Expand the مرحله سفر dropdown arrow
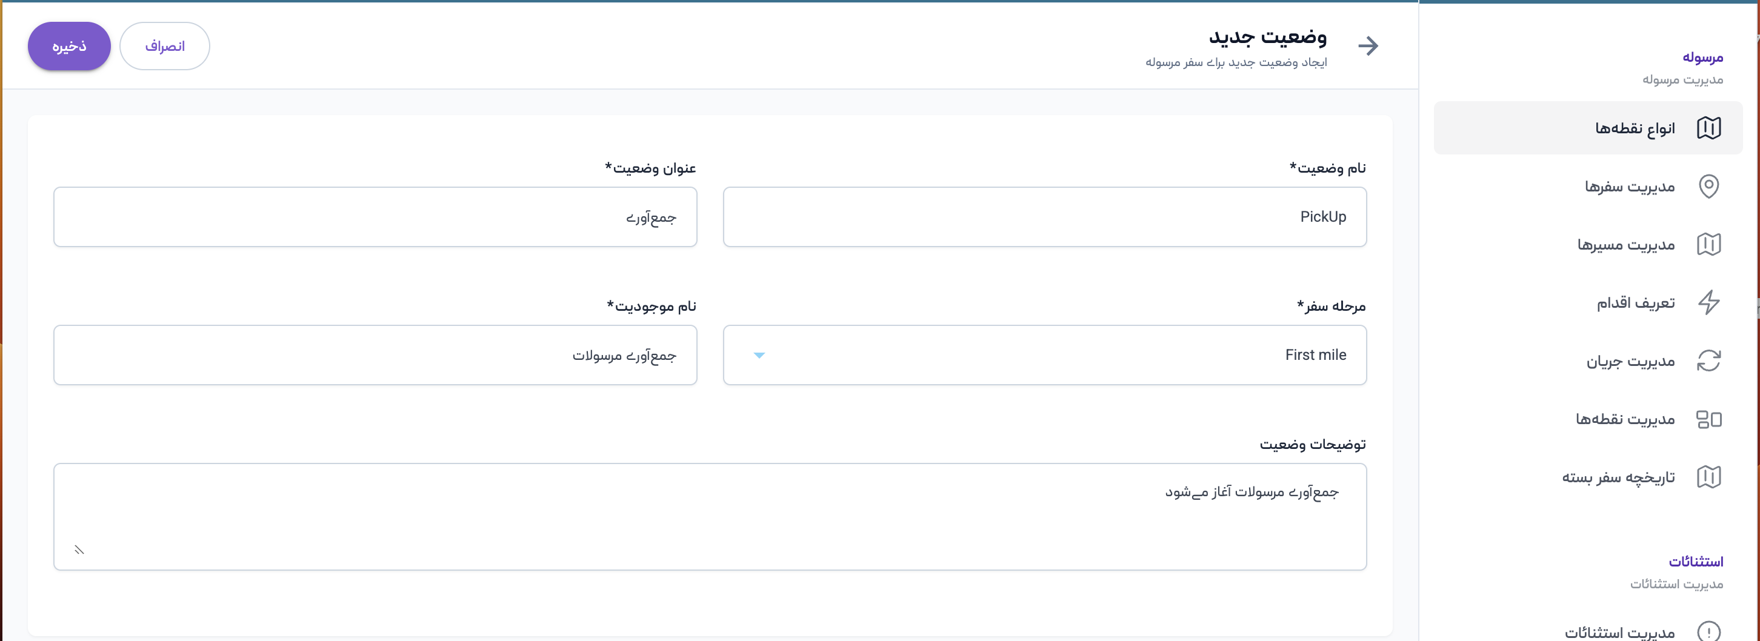 [759, 355]
